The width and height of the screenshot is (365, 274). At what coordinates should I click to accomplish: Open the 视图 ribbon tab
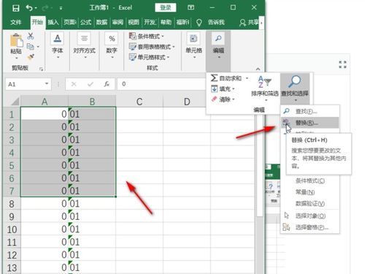134,23
